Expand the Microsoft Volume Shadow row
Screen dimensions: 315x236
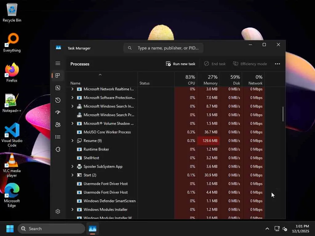73,124
